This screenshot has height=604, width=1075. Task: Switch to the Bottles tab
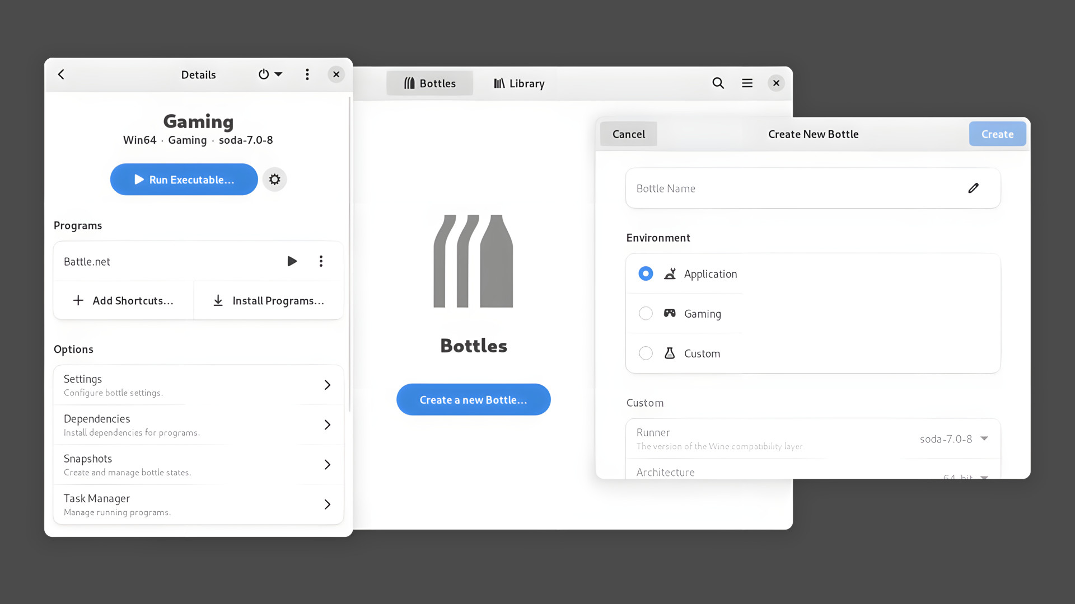pos(429,83)
